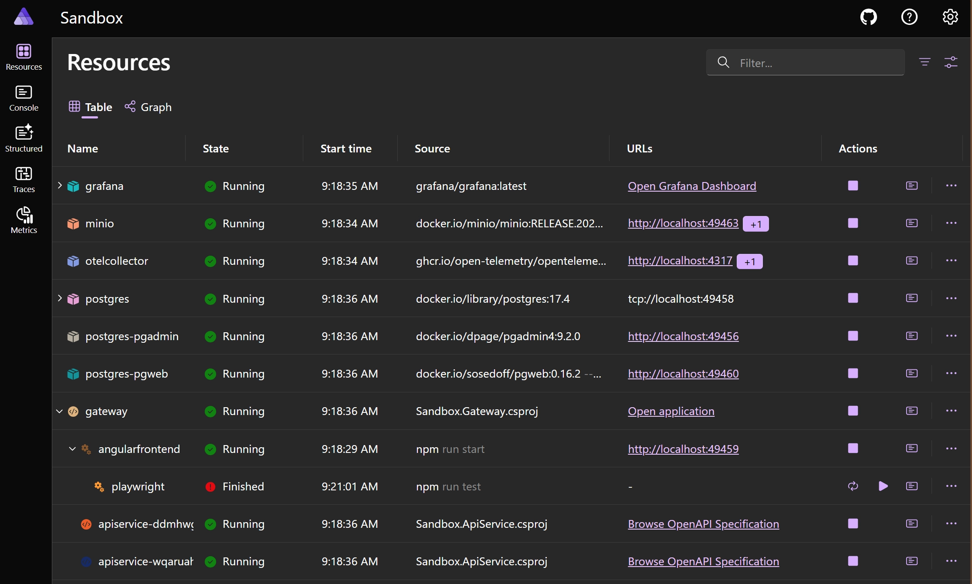Viewport: 972px width, 584px height.
Task: Stop the minio resource
Action: [853, 223]
